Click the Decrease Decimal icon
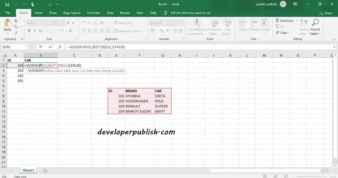This screenshot has width=338, height=178. pos(181,31)
